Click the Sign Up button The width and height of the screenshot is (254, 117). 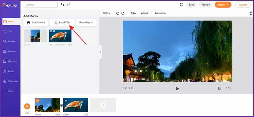[x=243, y=5]
